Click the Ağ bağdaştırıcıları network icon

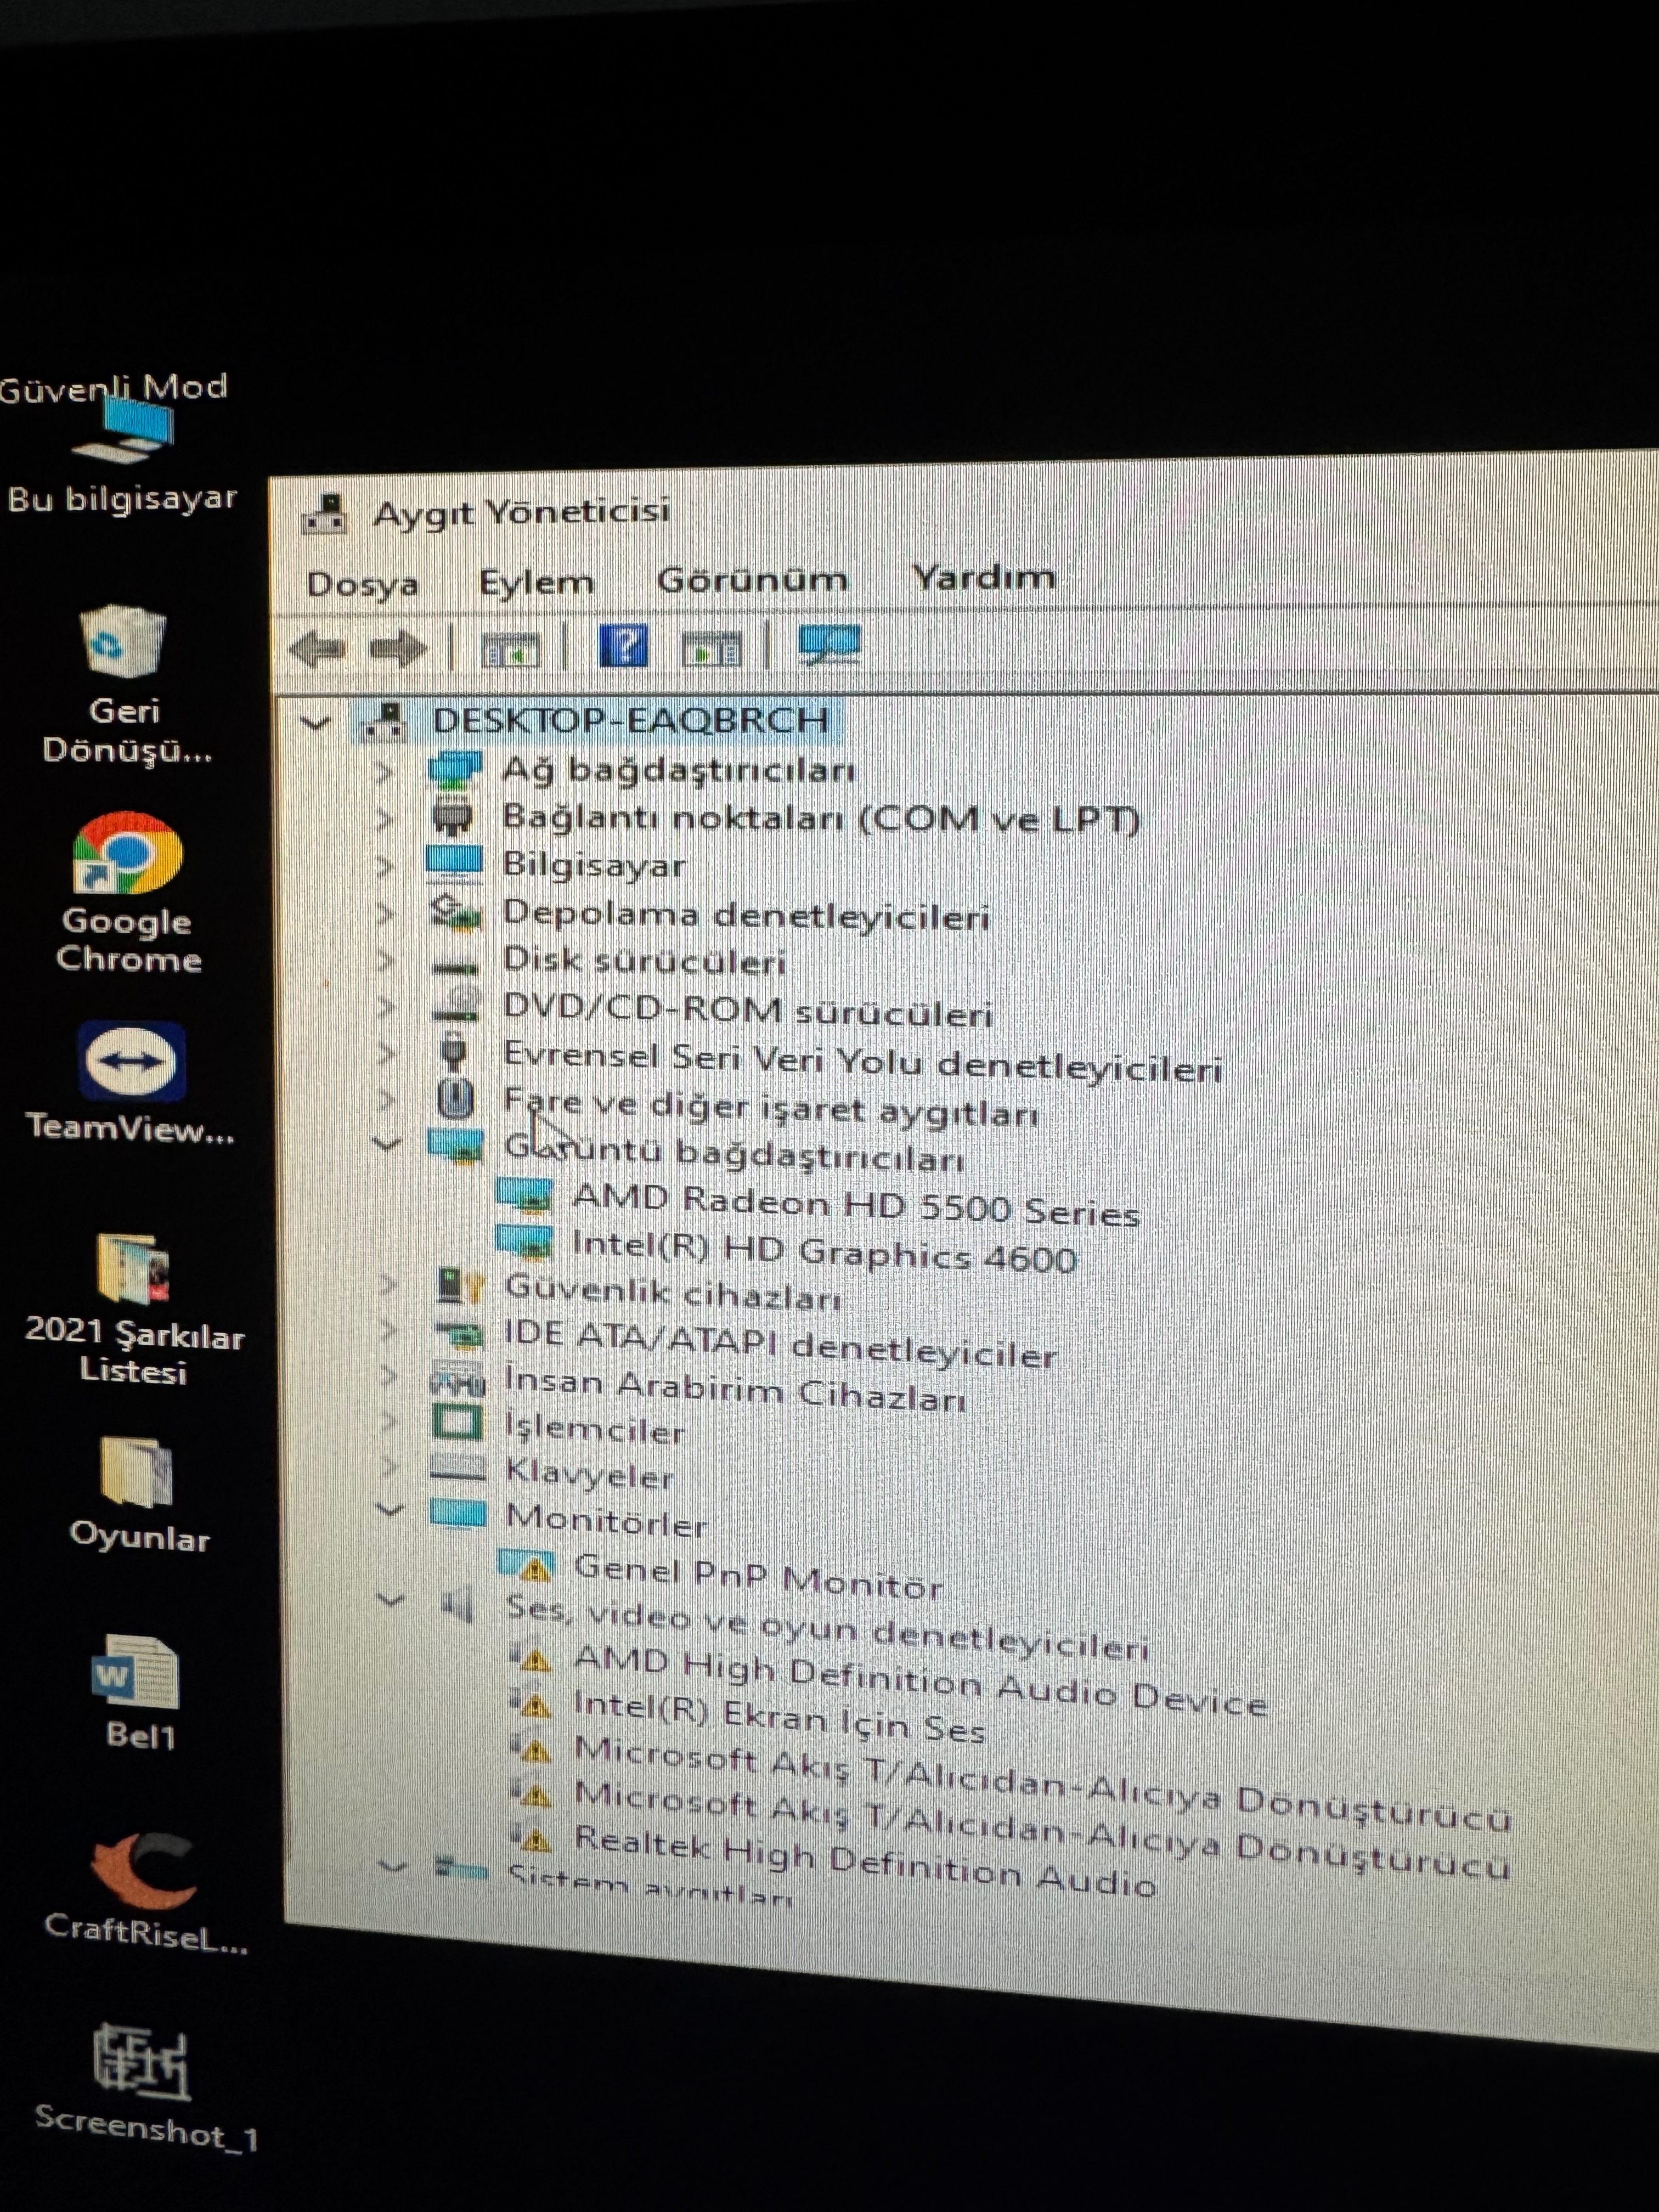(x=454, y=770)
